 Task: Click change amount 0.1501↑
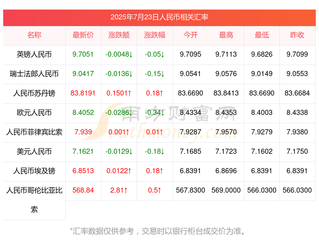coord(119,93)
